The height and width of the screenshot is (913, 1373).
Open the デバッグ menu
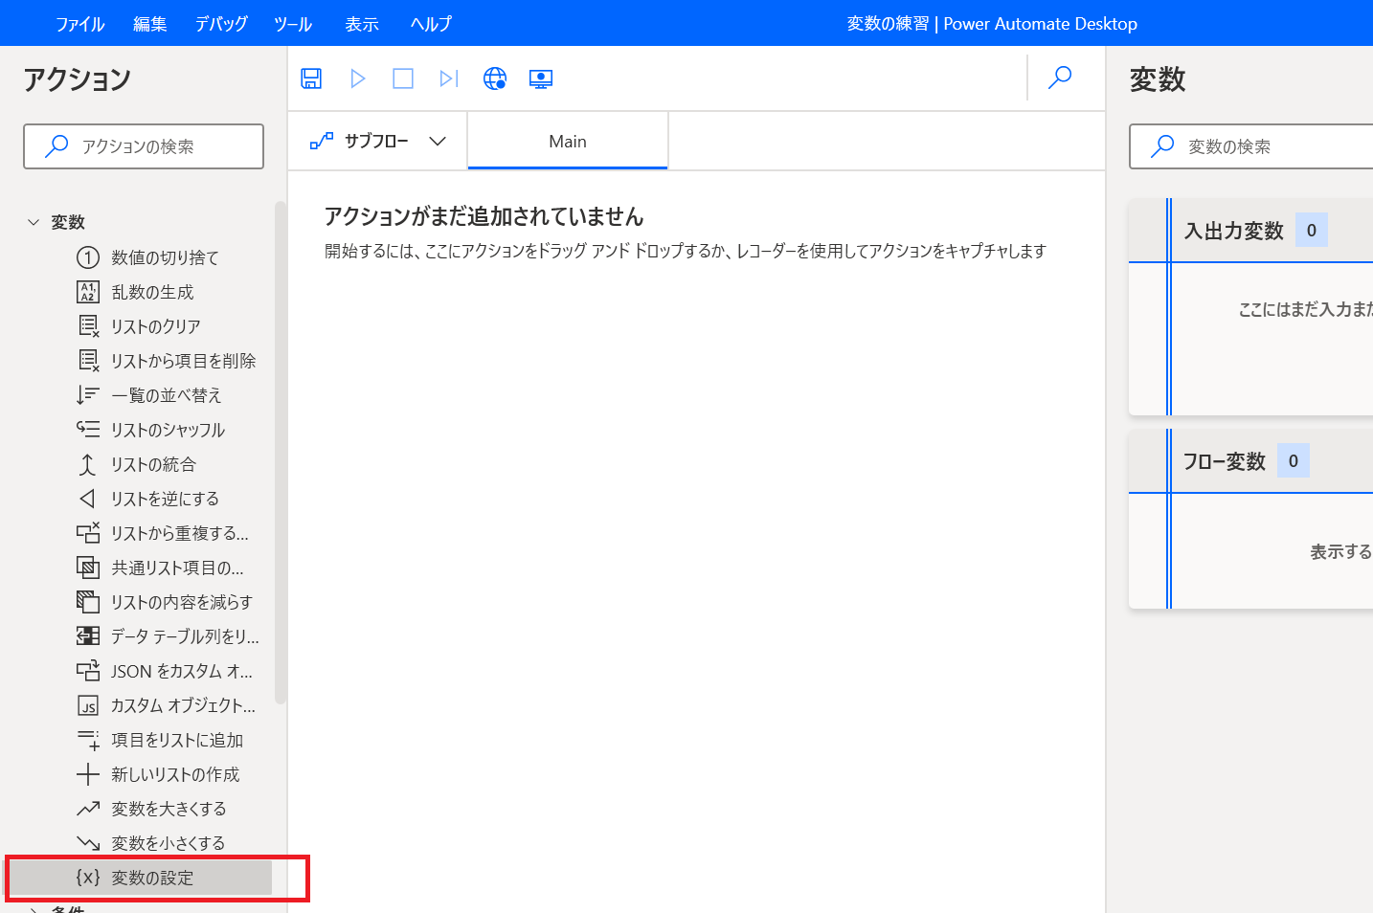(221, 24)
